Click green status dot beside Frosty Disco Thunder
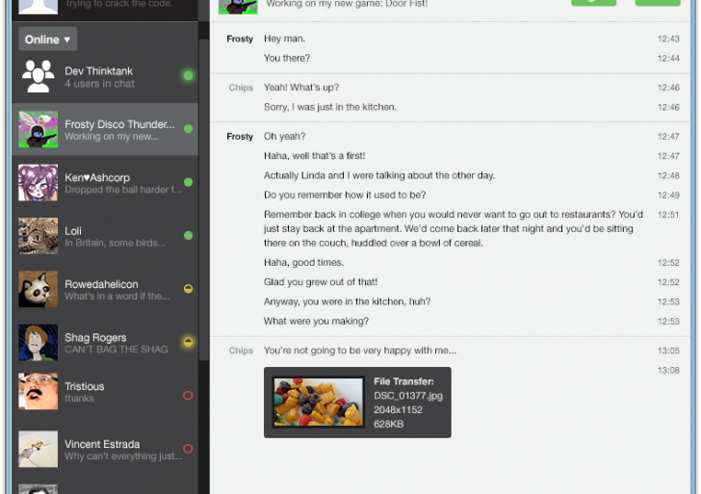 (x=188, y=129)
